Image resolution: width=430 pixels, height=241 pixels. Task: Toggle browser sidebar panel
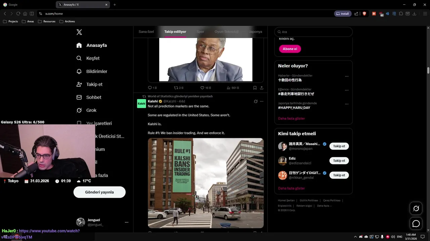tap(32, 14)
